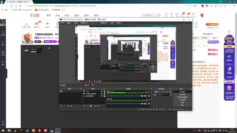Open the Douyu messages bell icon
Screen dimensions: 237x133
[188, 14]
